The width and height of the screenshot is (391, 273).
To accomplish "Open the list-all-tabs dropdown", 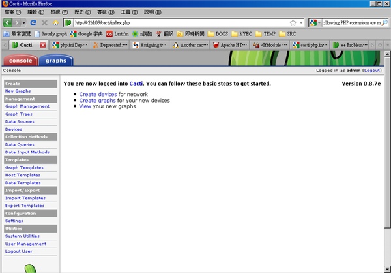I will click(x=387, y=45).
